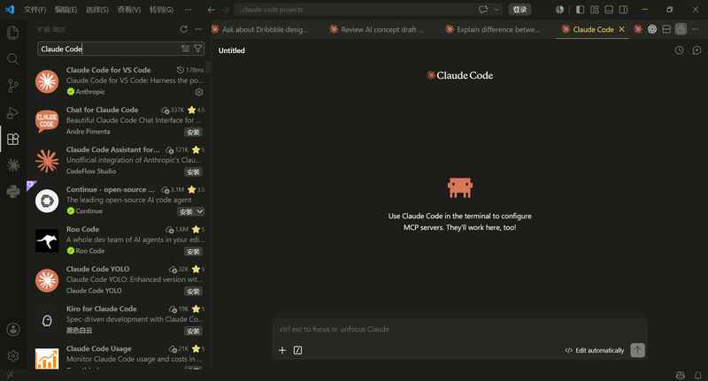The width and height of the screenshot is (708, 381).
Task: Open the File menu
Action: (35, 10)
